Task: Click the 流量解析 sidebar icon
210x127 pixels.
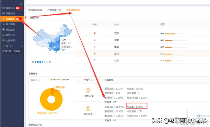Action: coord(4,19)
